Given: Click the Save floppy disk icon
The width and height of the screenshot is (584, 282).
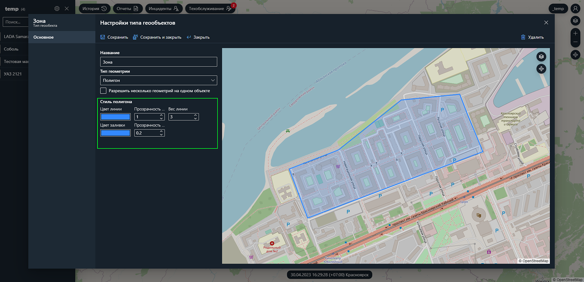Looking at the screenshot, I should (102, 37).
